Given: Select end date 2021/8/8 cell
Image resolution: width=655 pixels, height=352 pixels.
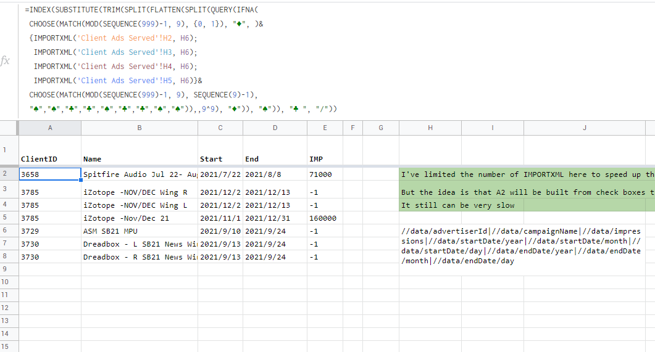Looking at the screenshot, I should (275, 174).
